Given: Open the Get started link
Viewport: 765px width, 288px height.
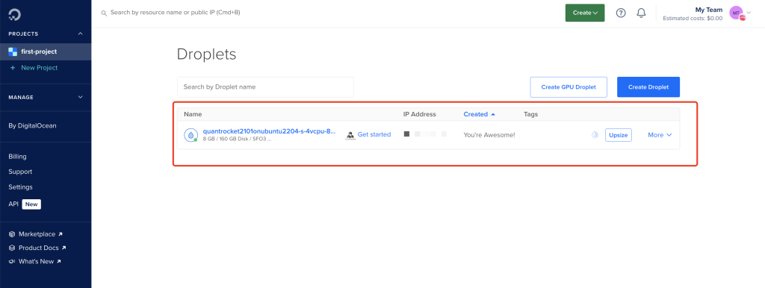Looking at the screenshot, I should [374, 134].
